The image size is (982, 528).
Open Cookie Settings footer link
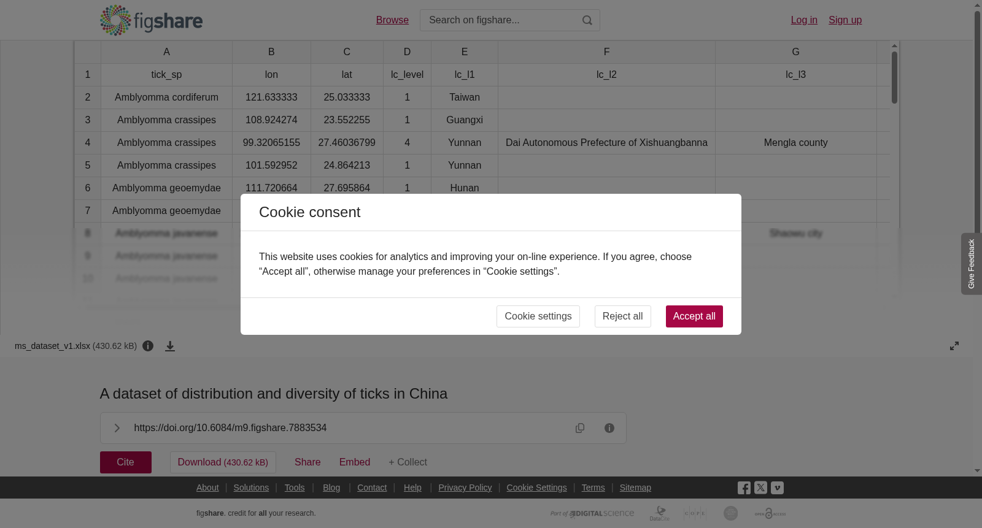click(536, 488)
